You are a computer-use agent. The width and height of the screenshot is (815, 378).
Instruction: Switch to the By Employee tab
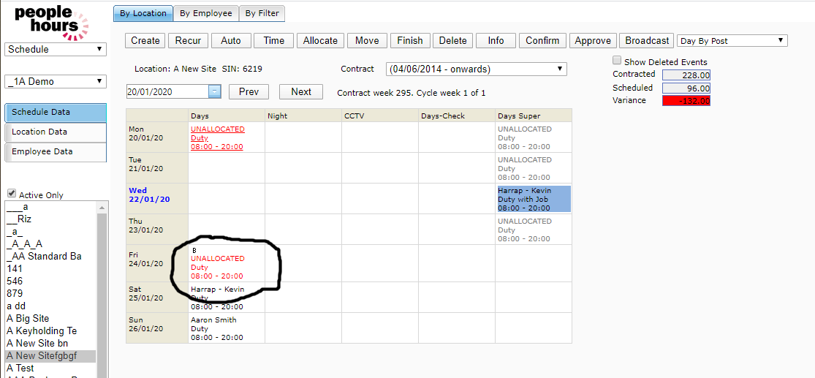206,13
